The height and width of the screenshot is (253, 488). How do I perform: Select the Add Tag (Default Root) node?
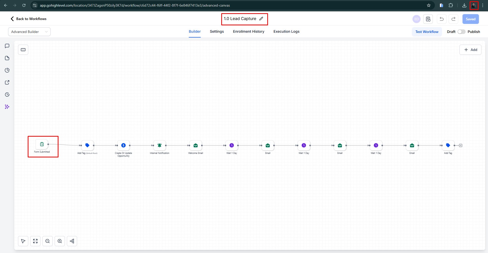87,146
